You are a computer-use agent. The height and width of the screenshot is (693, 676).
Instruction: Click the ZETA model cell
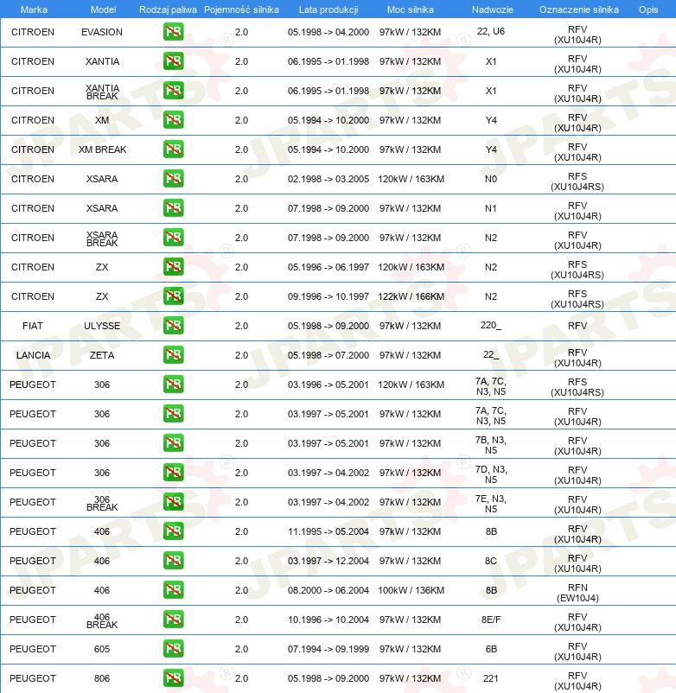click(x=102, y=355)
